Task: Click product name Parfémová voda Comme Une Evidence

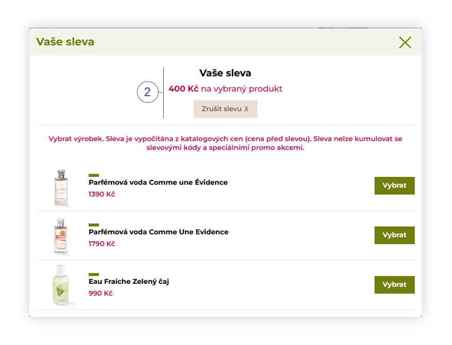Action: pyautogui.click(x=158, y=232)
